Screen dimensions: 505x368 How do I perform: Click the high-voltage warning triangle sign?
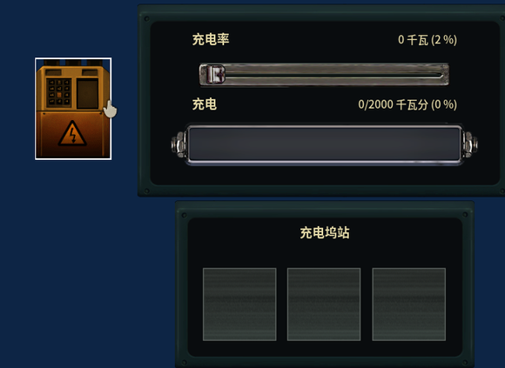[x=72, y=133]
